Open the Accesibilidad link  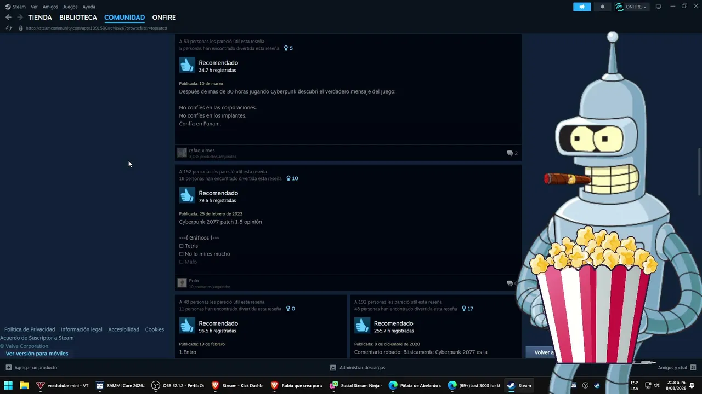pyautogui.click(x=123, y=329)
